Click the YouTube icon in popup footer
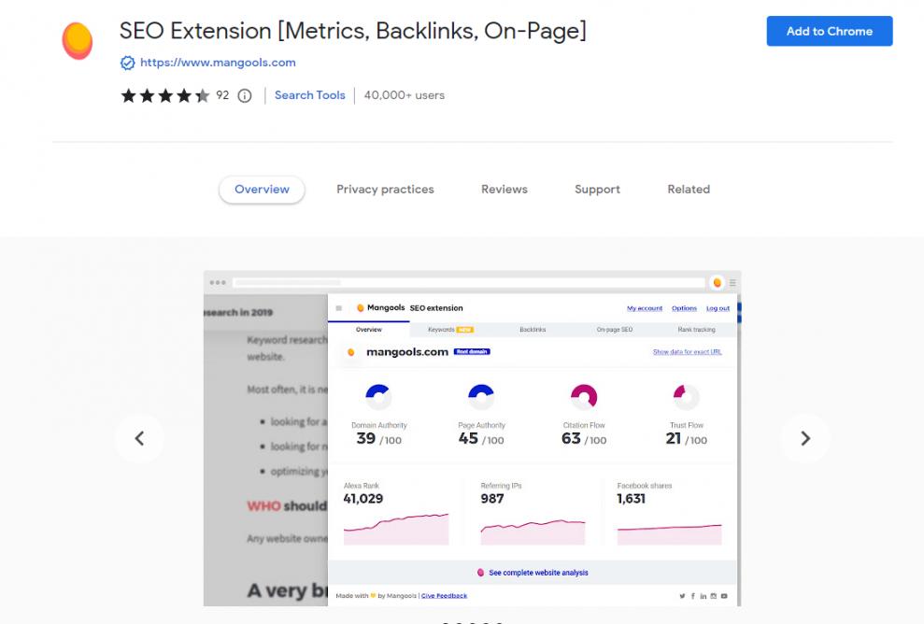Viewport: 924px width, 624px height. click(724, 596)
